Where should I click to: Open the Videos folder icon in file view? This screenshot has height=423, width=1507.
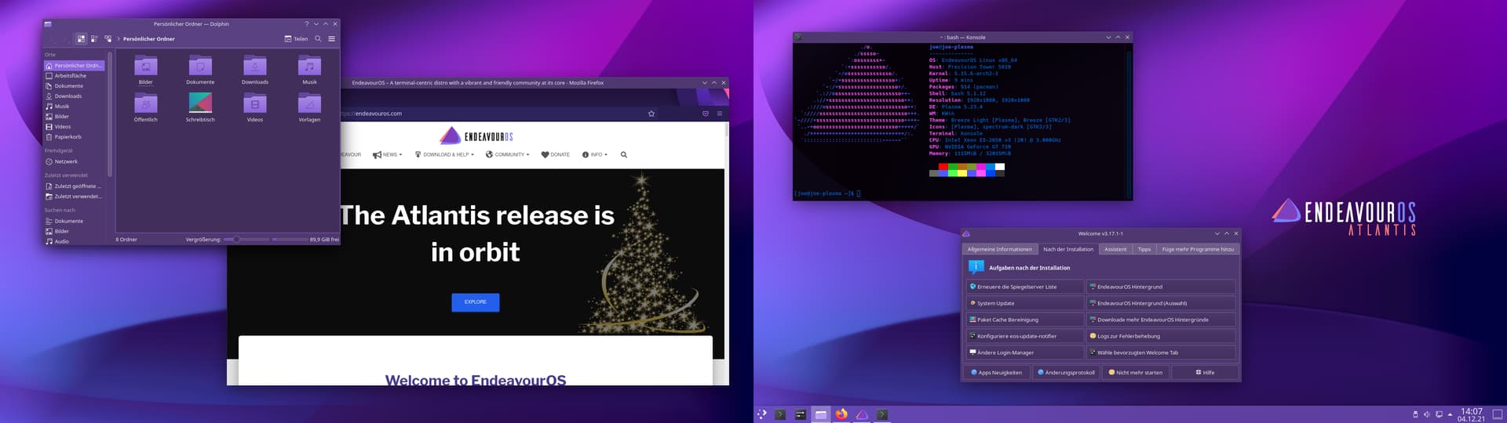click(255, 107)
